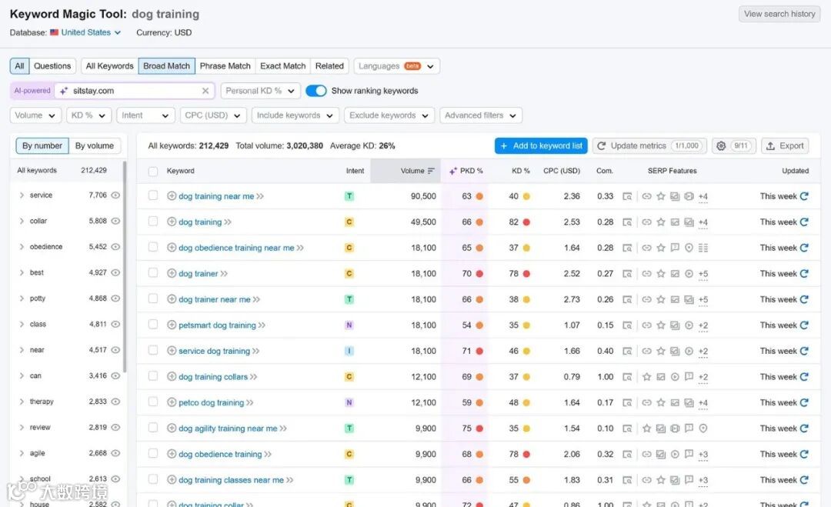Viewport: 831px width, 507px height.
Task: Transactional intent badge for dog training near me
Action: point(349,196)
